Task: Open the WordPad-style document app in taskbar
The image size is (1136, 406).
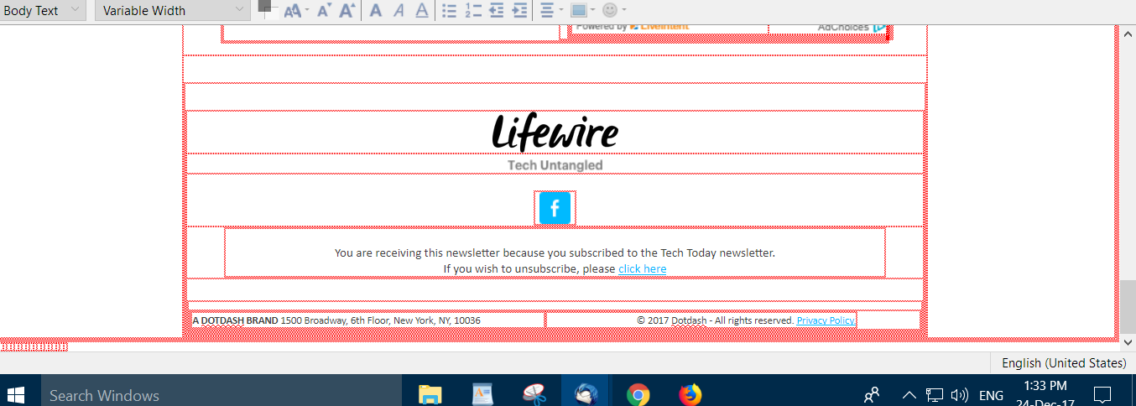Action: (482, 394)
